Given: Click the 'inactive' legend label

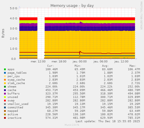Looking at the screenshot, I should 14,118.
